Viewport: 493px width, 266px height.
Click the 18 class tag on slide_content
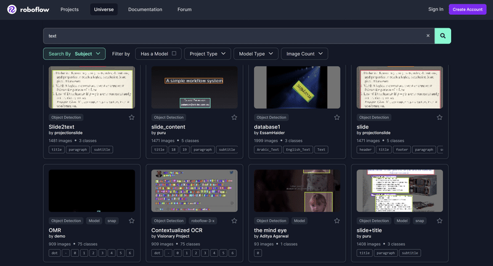point(173,150)
